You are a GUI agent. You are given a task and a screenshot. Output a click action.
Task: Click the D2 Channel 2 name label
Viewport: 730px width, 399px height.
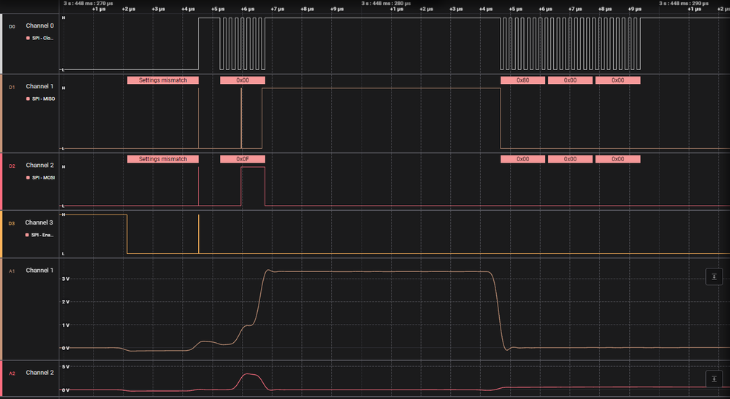(39, 165)
